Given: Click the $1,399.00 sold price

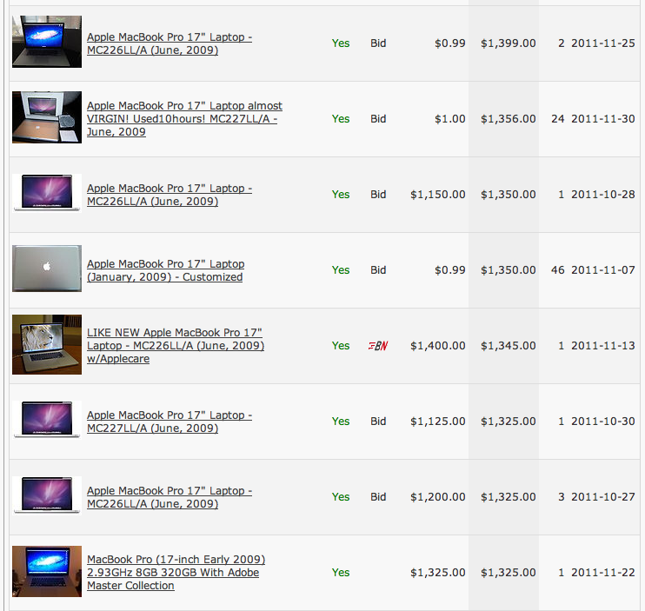Looking at the screenshot, I should pyautogui.click(x=508, y=43).
